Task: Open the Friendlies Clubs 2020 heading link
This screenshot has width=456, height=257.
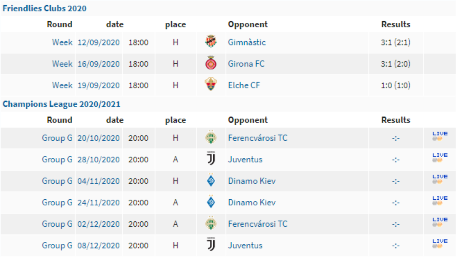Action: [x=45, y=9]
